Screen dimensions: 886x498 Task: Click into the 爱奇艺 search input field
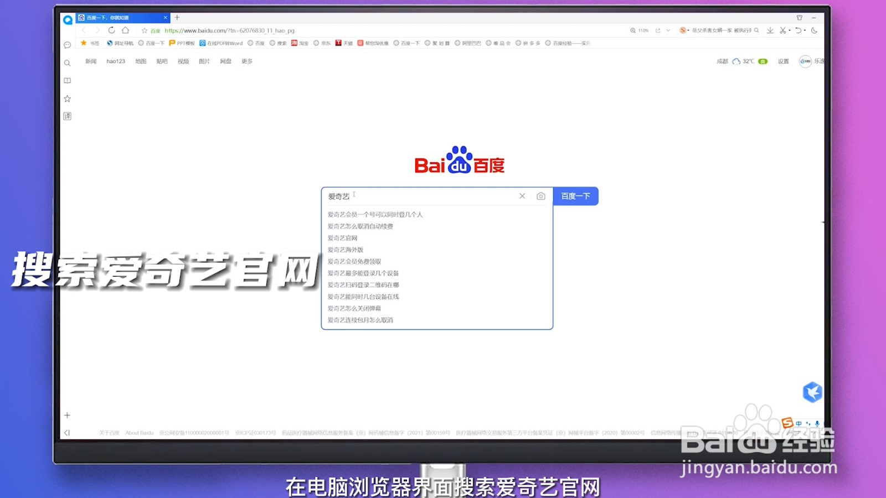coord(421,196)
